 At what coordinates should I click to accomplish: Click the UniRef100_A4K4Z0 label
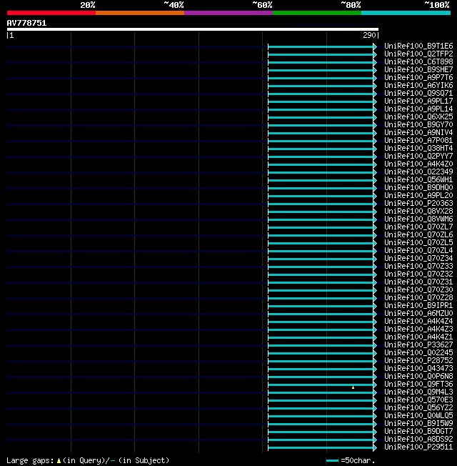pos(418,164)
